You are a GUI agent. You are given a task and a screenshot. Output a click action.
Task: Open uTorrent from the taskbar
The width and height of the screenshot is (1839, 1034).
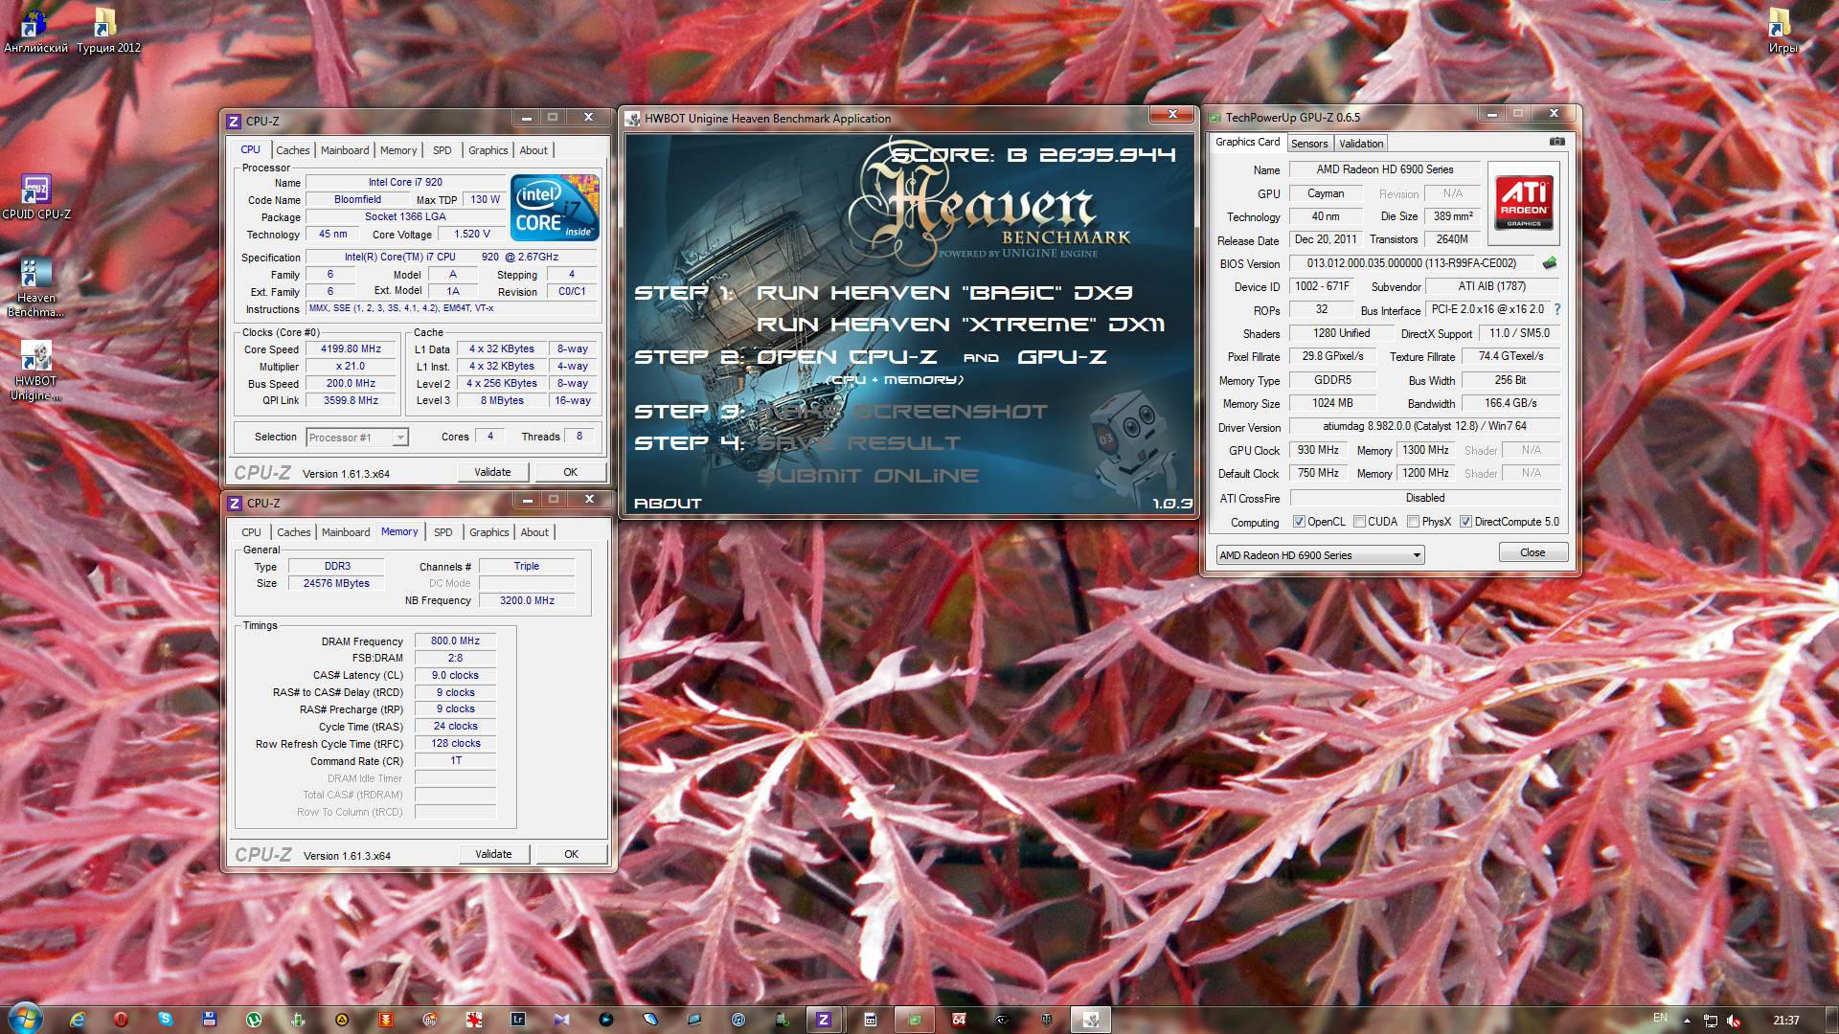[x=254, y=1020]
